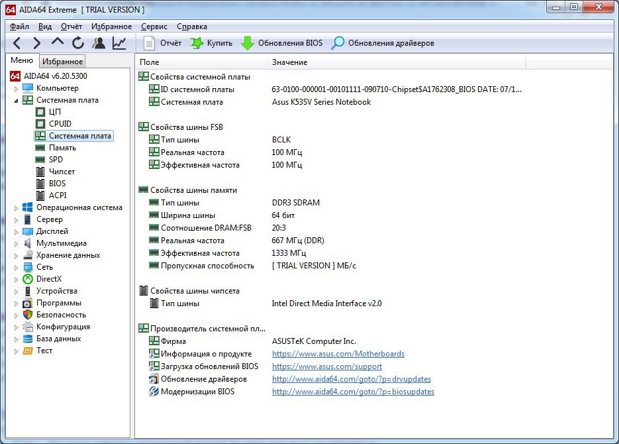Select the Intel Direct Media Interface v2.0 value
Image resolution: width=619 pixels, height=444 pixels.
(x=326, y=304)
